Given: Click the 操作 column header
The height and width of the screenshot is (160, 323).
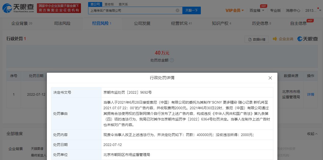Looking at the screenshot, I should coord(310,76).
